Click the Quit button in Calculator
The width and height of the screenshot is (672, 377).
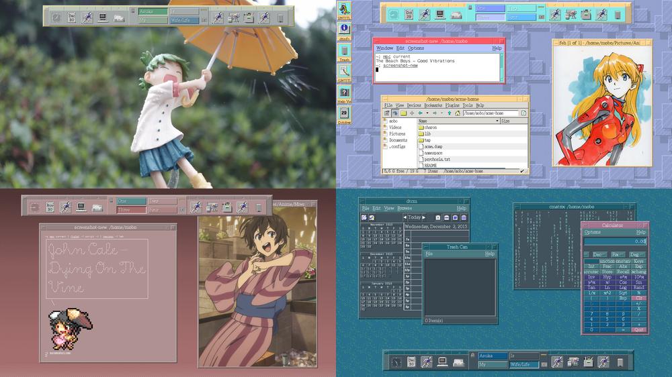[x=639, y=329]
